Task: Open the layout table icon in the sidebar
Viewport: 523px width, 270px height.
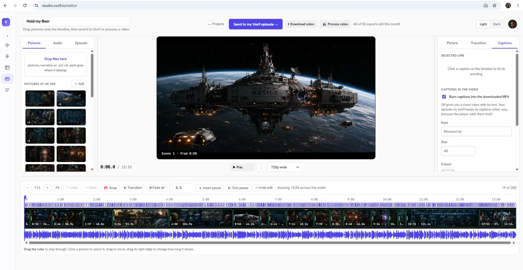Action: tap(7, 67)
